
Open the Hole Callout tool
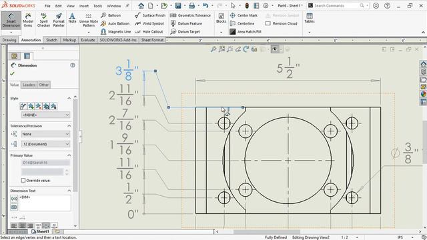pos(149,31)
